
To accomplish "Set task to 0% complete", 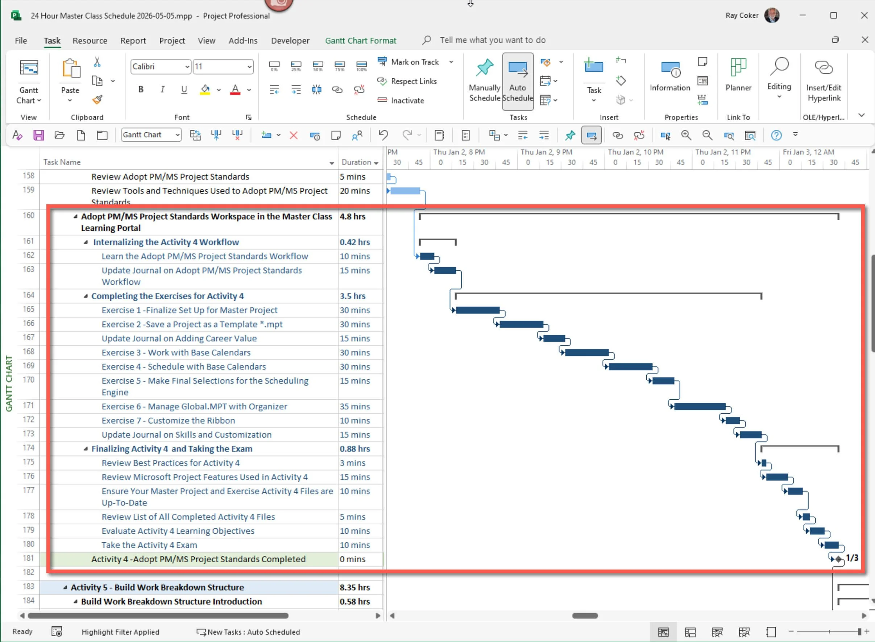I will (x=274, y=66).
